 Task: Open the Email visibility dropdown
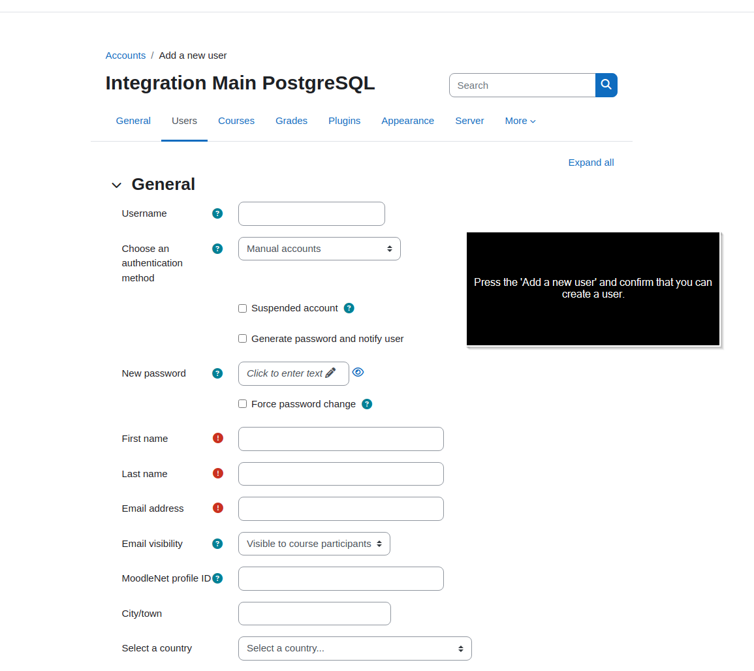click(x=314, y=544)
